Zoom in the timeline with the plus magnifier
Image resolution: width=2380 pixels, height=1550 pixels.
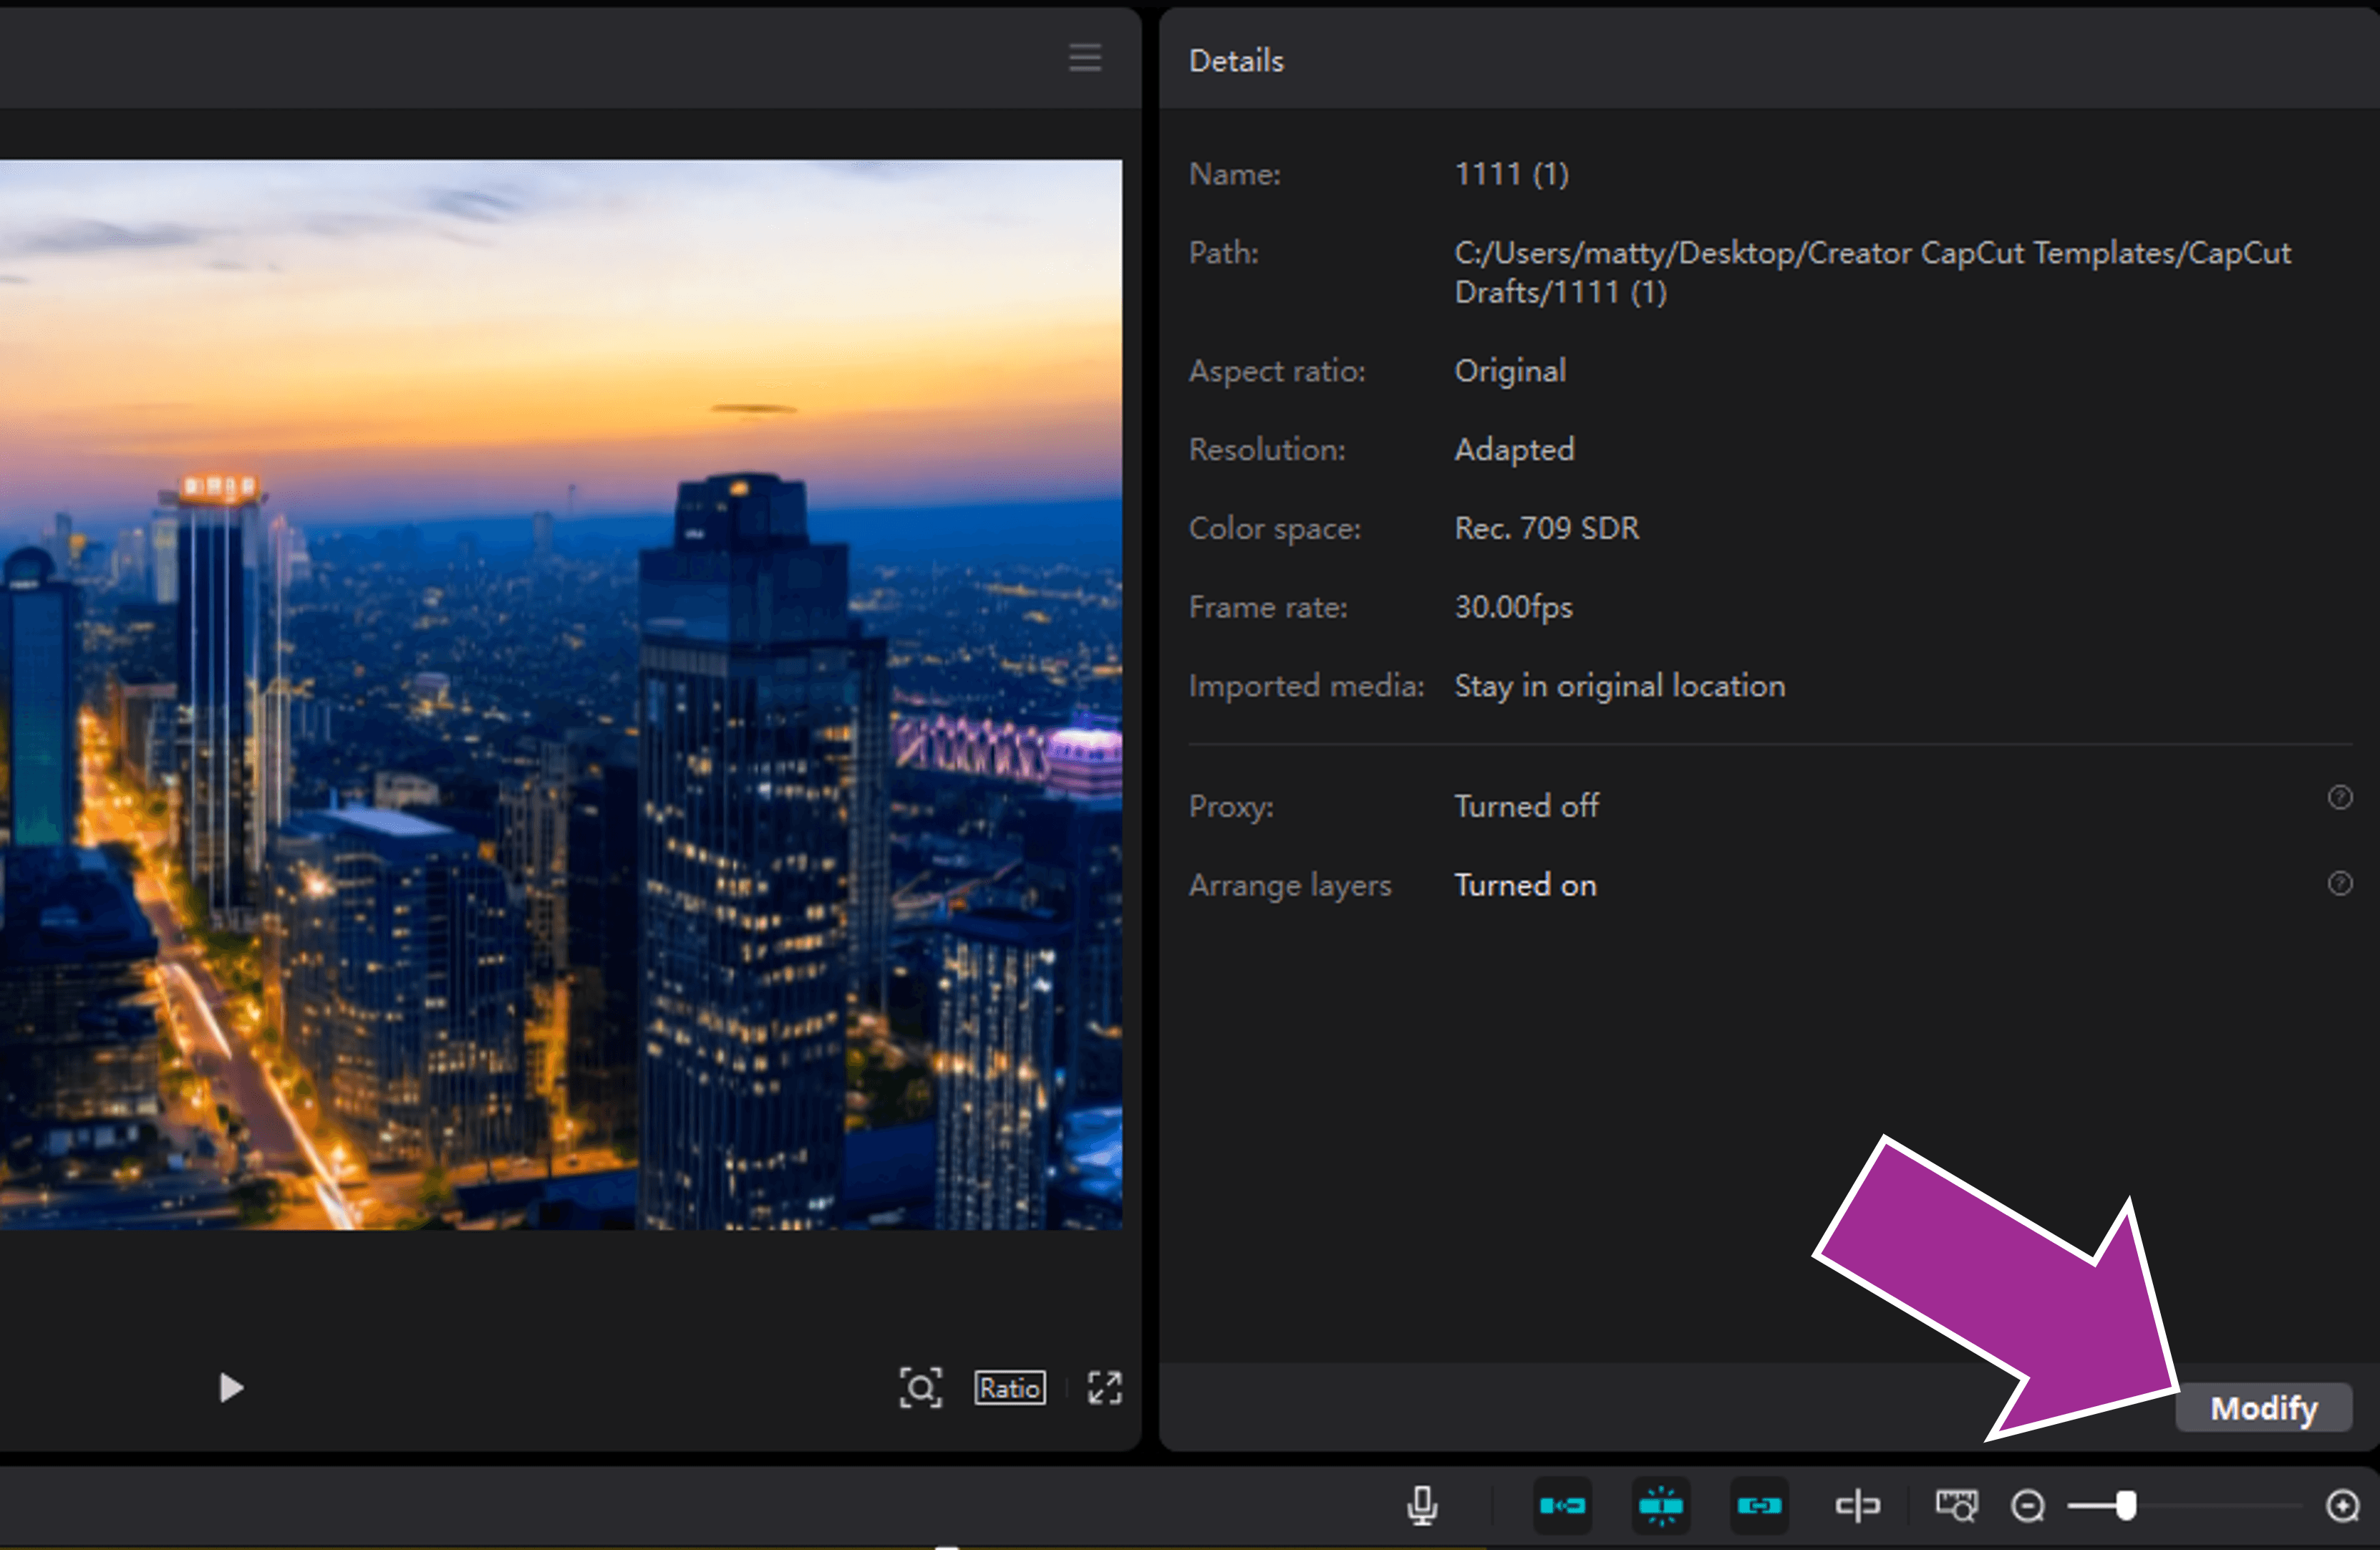click(2343, 1505)
